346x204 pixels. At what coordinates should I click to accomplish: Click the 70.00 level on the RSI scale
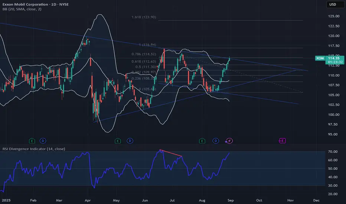tap(333, 152)
